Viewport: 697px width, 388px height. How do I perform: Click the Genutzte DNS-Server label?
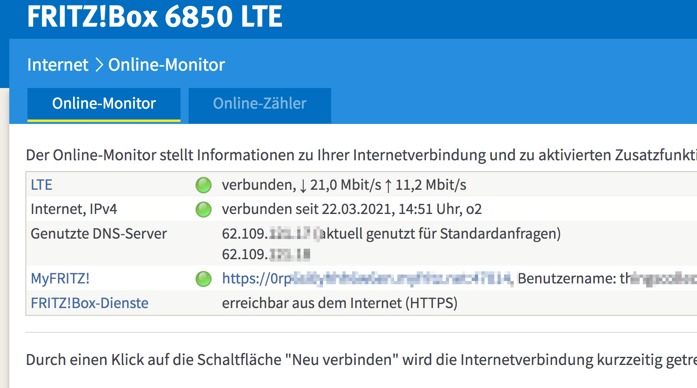point(99,234)
